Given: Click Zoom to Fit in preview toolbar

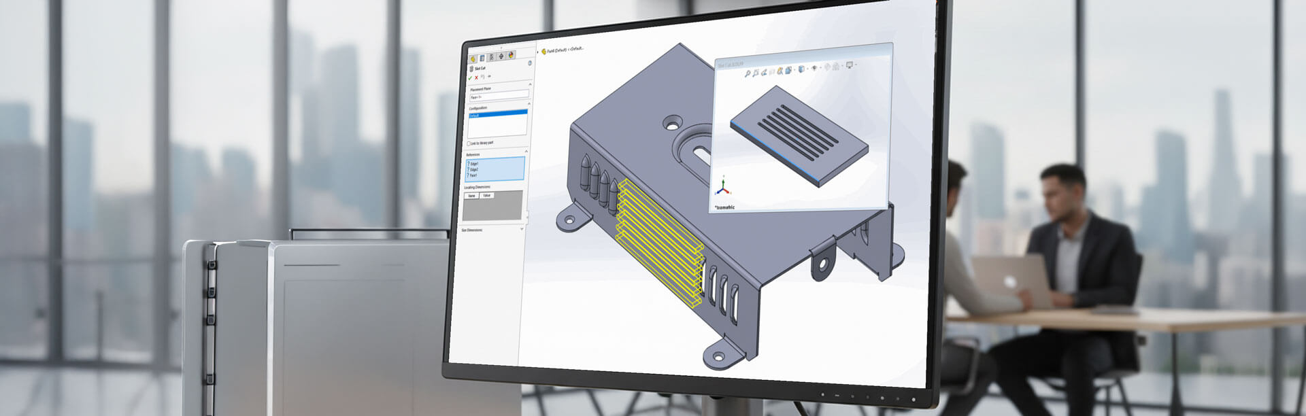Looking at the screenshot, I should click(748, 73).
